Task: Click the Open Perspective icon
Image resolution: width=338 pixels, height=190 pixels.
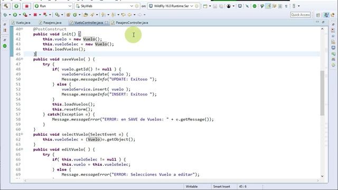Action: 318,15
